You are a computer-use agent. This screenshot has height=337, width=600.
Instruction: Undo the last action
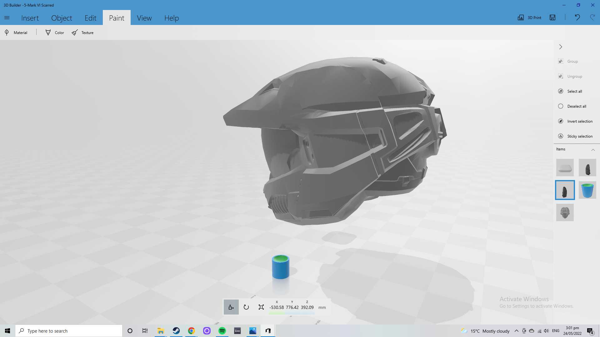577,17
